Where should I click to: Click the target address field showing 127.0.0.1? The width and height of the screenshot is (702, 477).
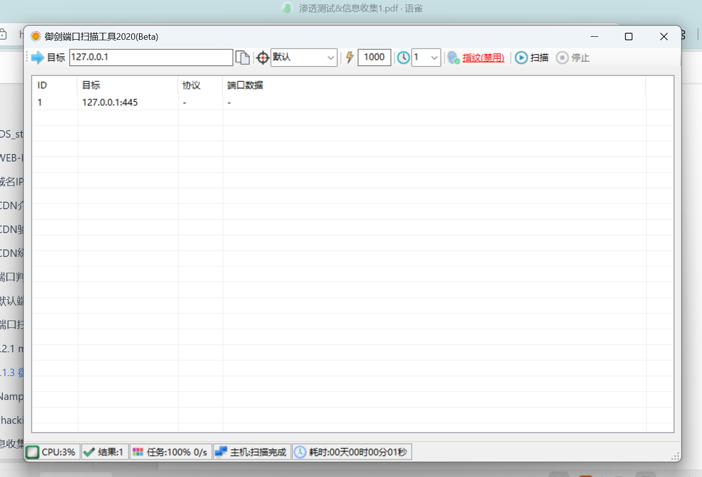[151, 57]
